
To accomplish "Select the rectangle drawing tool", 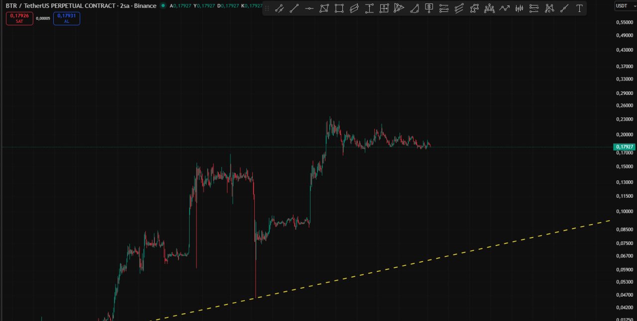I will tap(339, 8).
